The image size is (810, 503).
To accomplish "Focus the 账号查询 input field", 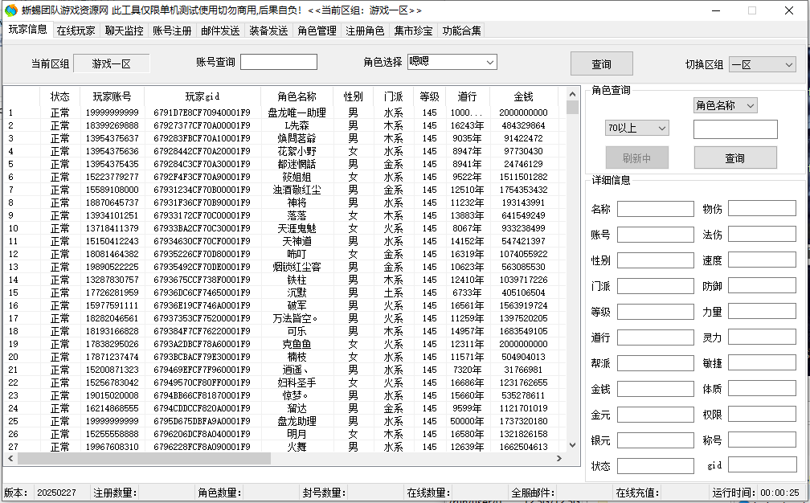I will click(x=278, y=63).
